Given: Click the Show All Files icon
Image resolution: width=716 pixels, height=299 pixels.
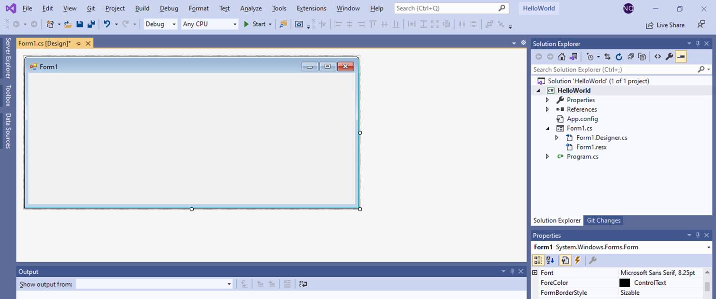Looking at the screenshot, I should (642, 56).
